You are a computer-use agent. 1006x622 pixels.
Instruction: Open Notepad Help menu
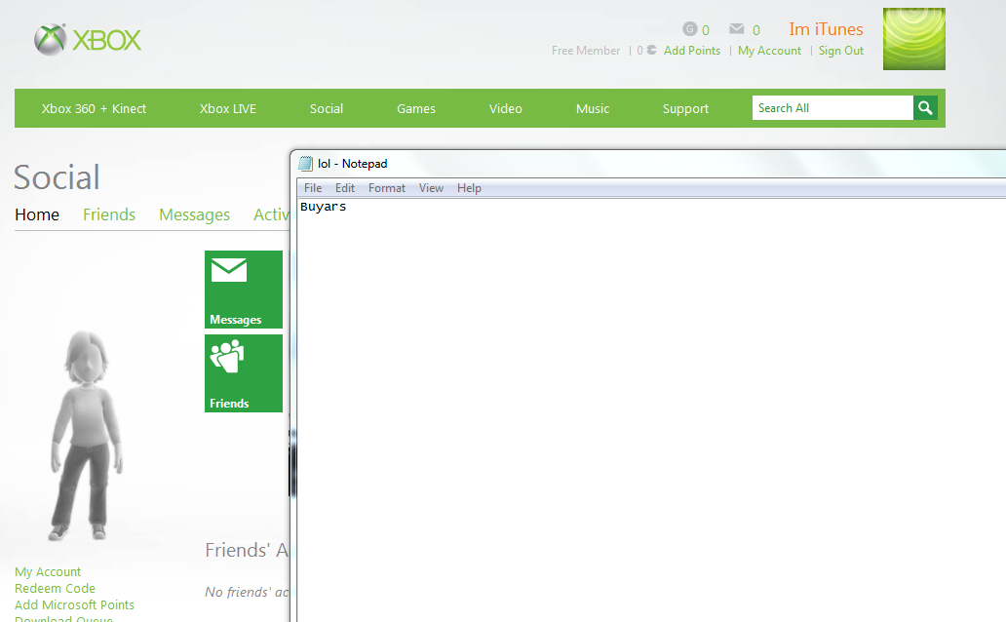pyautogui.click(x=469, y=188)
